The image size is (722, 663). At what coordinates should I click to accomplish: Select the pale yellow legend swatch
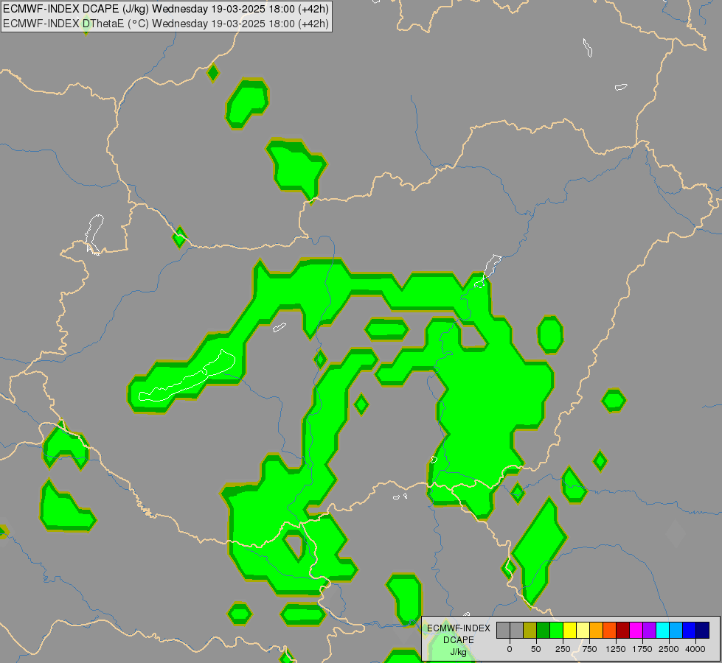click(x=583, y=631)
